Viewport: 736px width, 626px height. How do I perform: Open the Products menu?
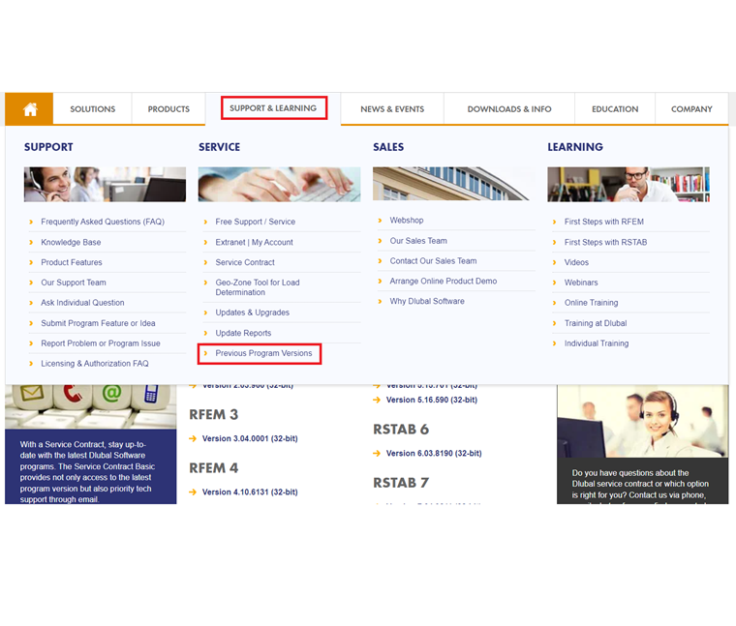click(x=169, y=109)
